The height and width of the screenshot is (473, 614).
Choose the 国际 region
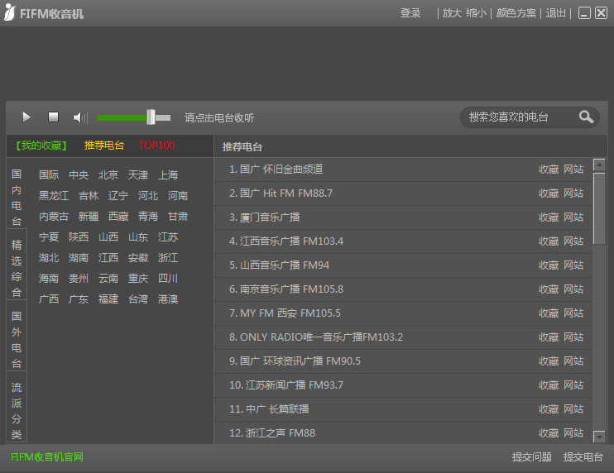pyautogui.click(x=49, y=174)
